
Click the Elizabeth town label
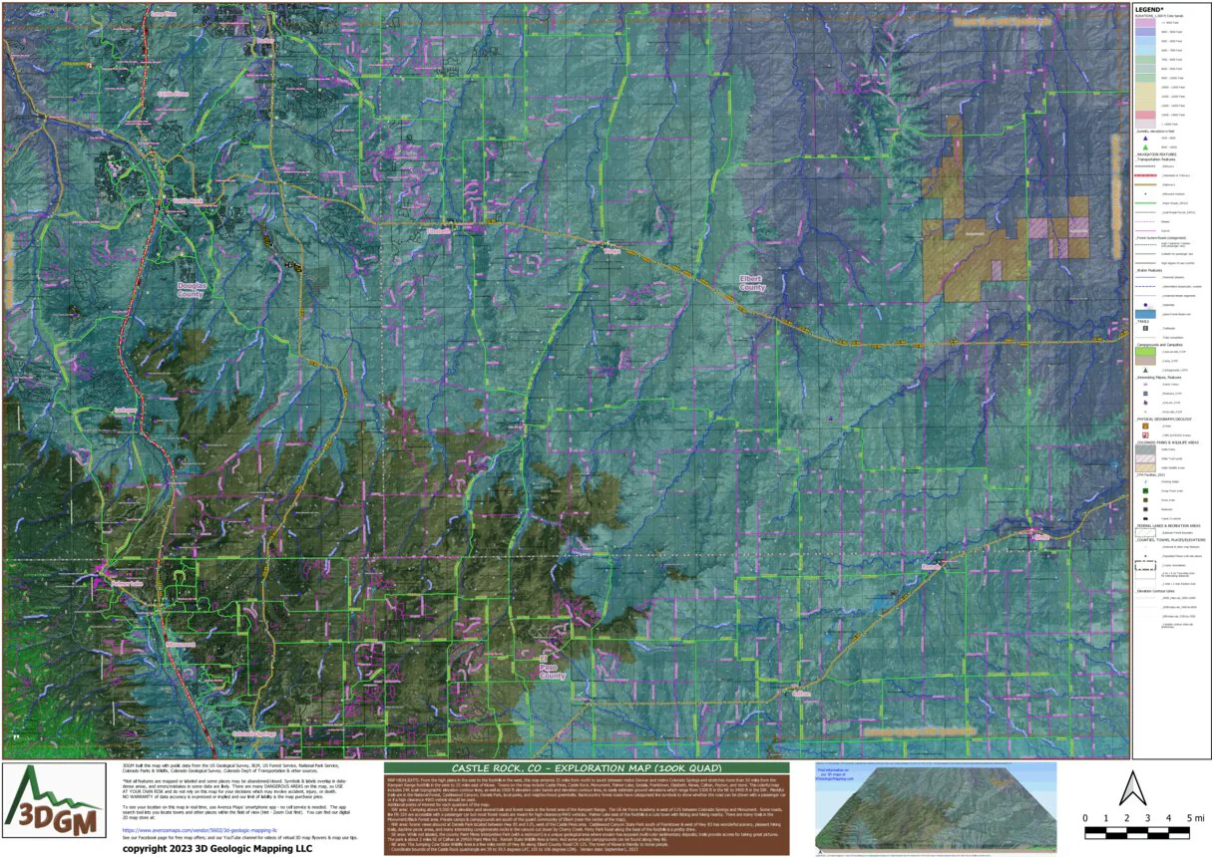(439, 230)
